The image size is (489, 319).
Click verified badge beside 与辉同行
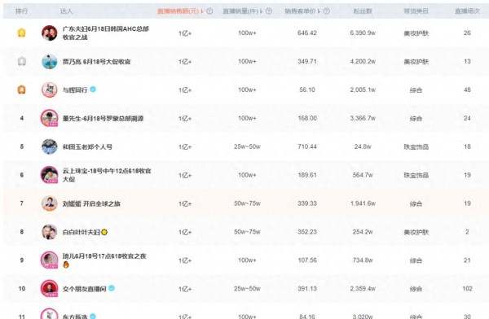pos(93,90)
